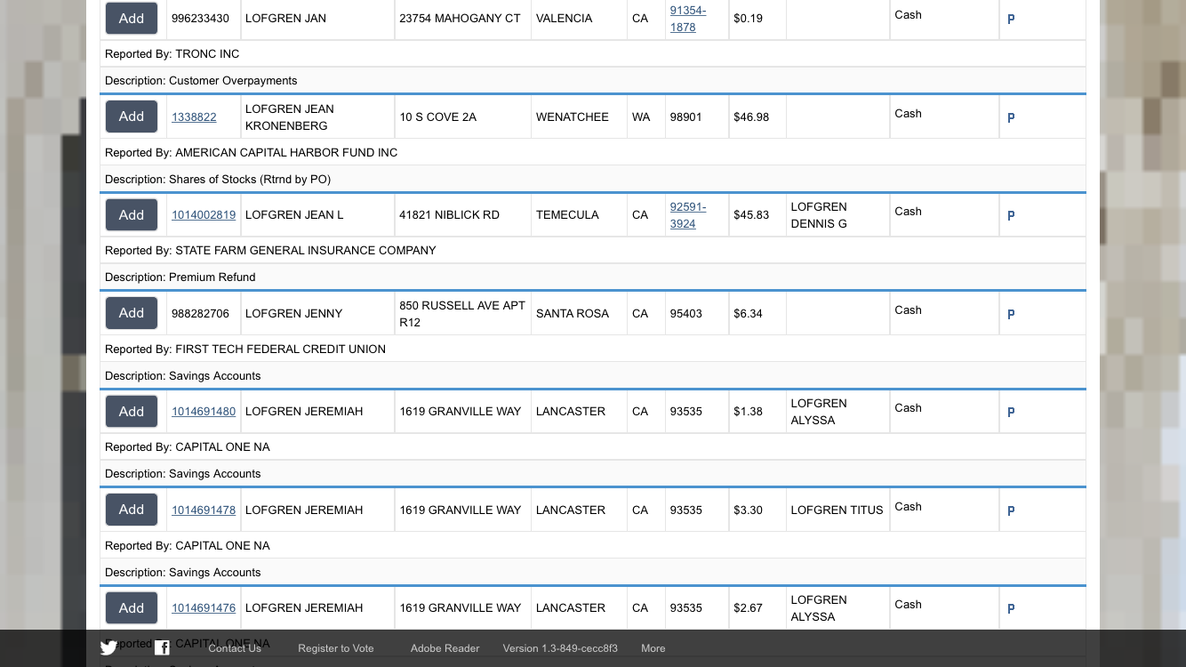Open property ID link 1014002819
Viewport: 1186px width, 667px height.
[x=204, y=214]
